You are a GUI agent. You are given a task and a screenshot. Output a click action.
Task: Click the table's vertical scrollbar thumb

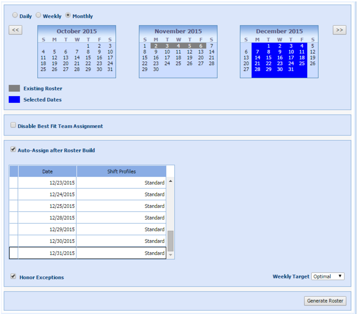171,241
